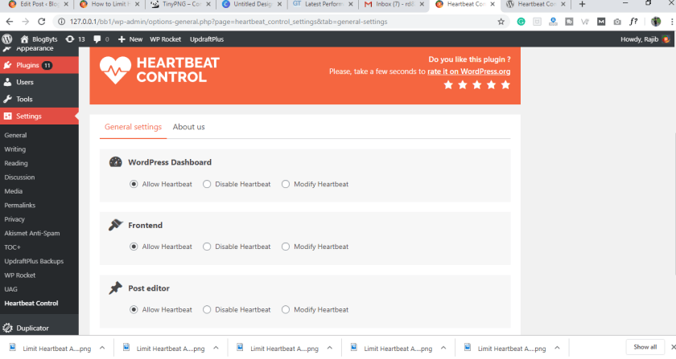Screen dimensions: 676x359
Task: Open the Privacy settings submenu
Action: click(14, 219)
